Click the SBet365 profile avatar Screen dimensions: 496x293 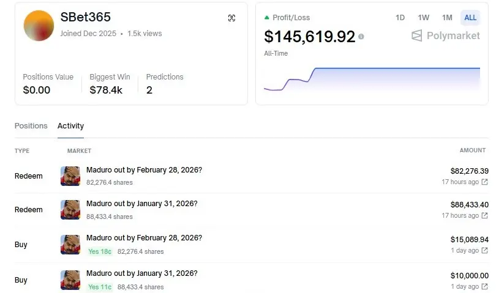coord(39,26)
